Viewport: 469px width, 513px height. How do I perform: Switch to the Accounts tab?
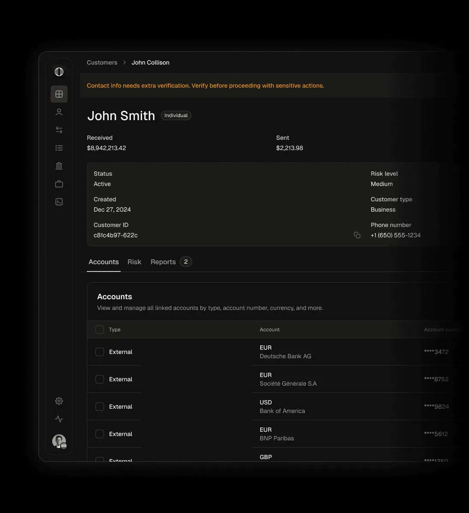(104, 262)
